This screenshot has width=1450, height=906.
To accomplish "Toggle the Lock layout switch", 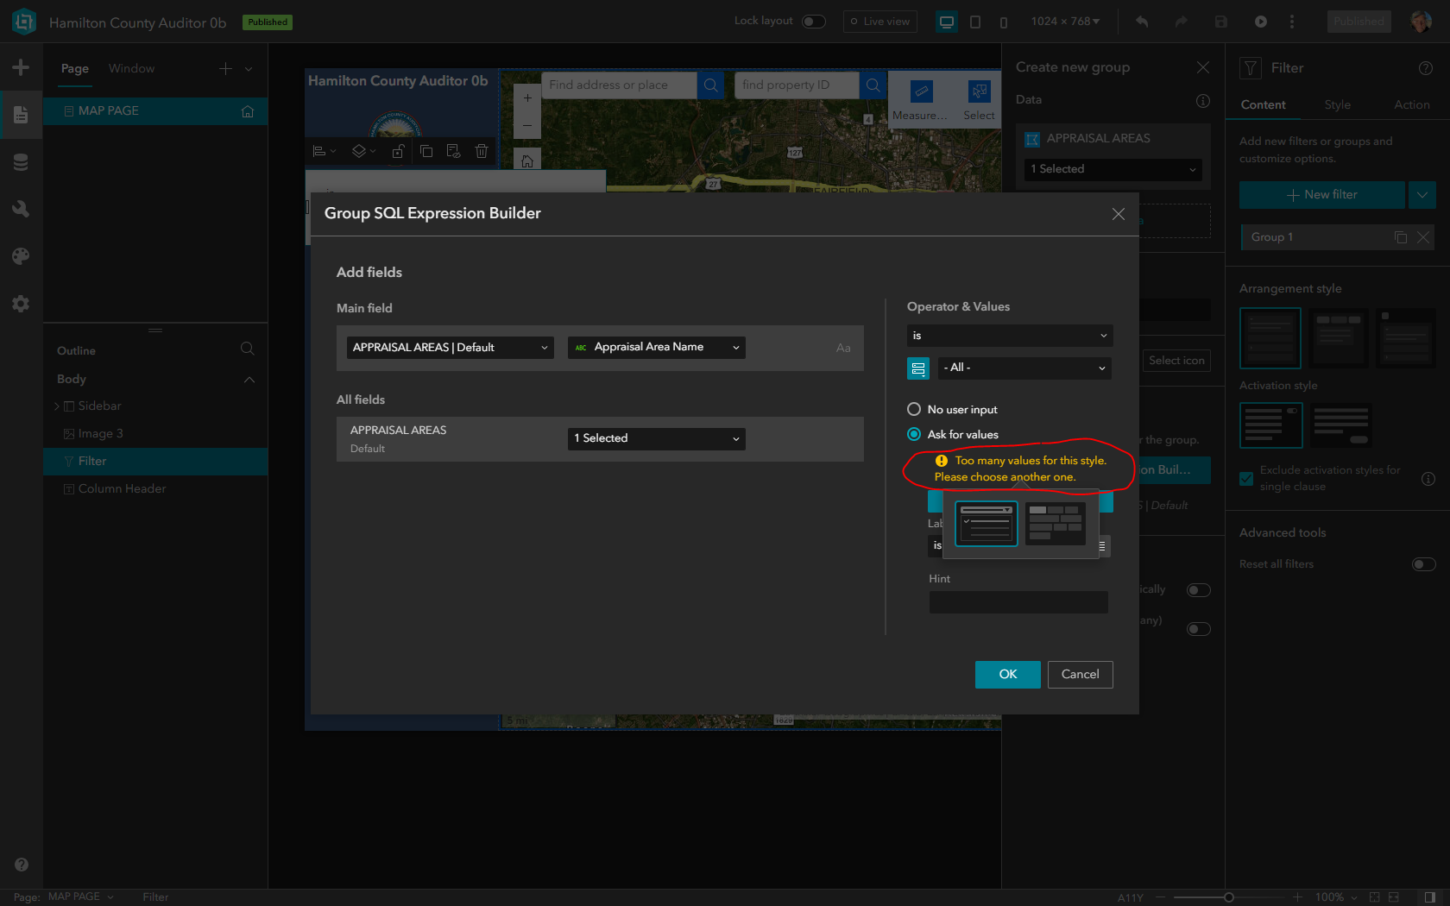I will (812, 21).
